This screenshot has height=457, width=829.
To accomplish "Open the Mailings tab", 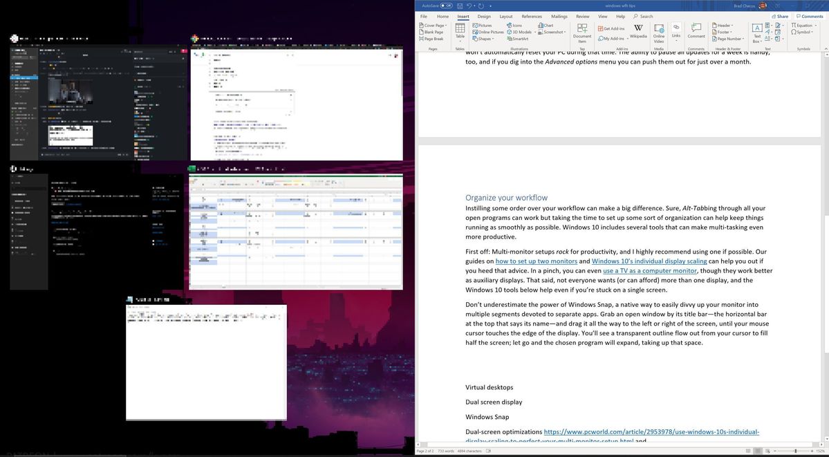I will click(559, 17).
